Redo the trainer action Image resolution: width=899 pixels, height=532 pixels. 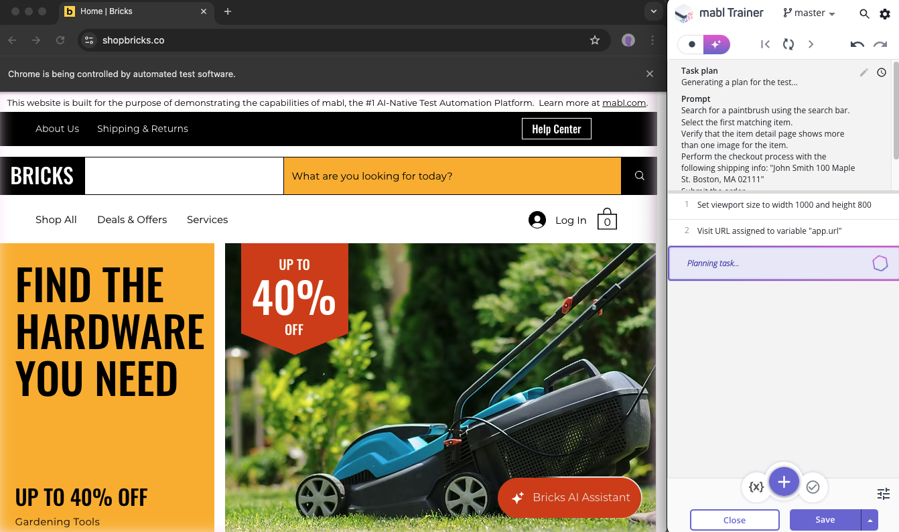click(880, 44)
